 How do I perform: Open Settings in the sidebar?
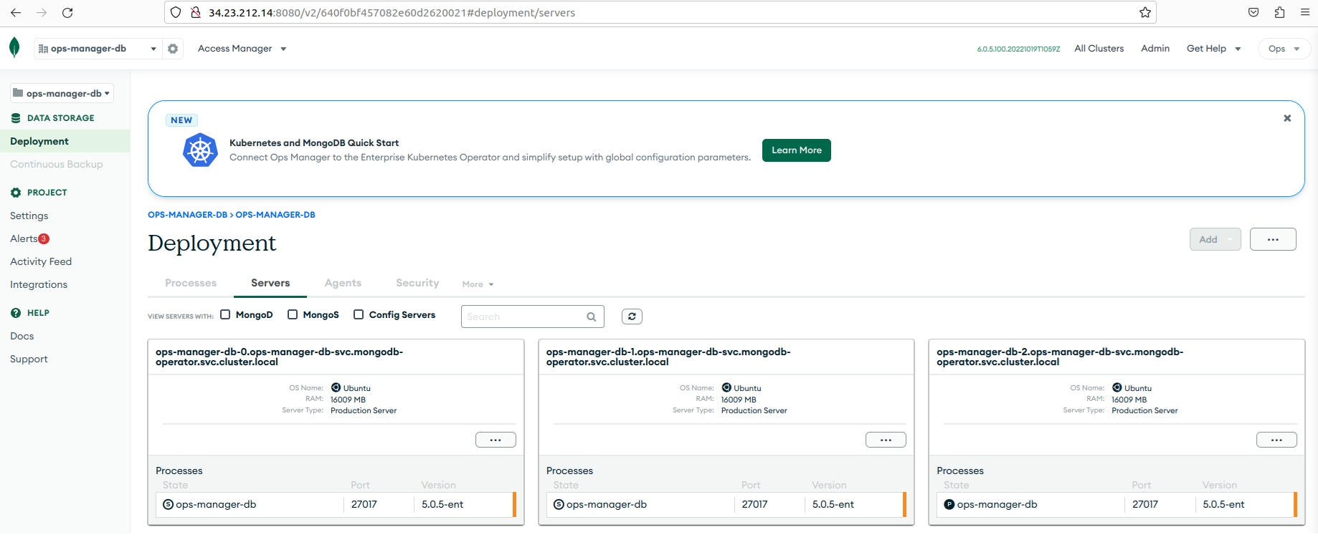pyautogui.click(x=29, y=216)
